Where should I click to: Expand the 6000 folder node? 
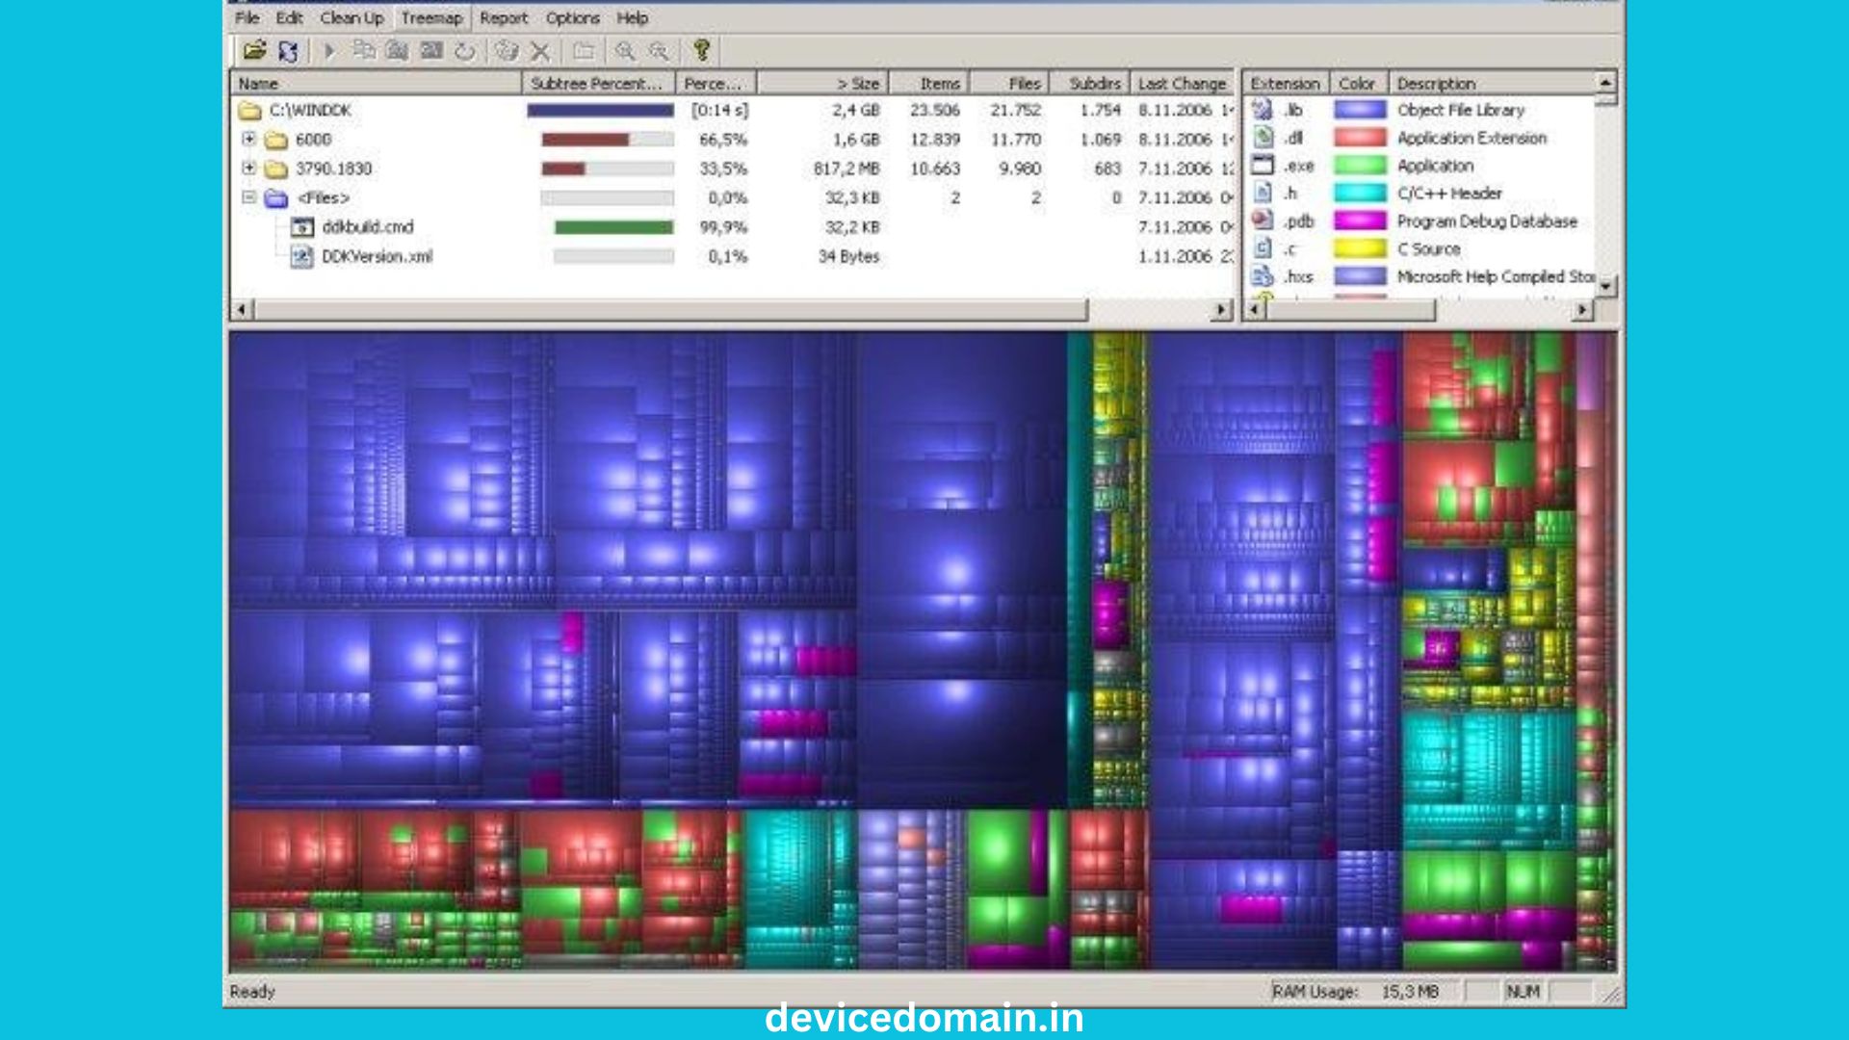coord(248,139)
